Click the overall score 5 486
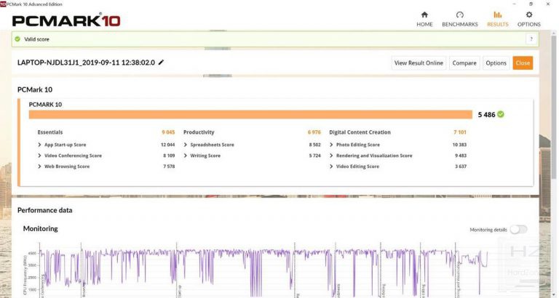The width and height of the screenshot is (559, 298). click(x=486, y=115)
